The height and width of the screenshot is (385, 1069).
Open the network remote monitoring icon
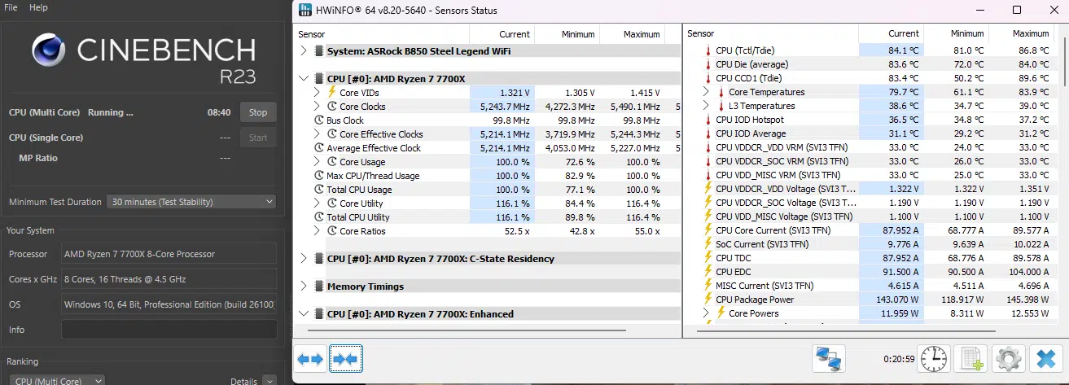829,358
